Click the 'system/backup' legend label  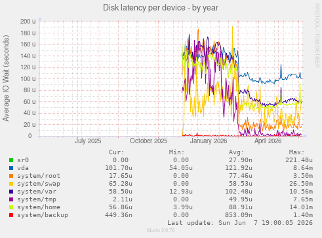43,215
